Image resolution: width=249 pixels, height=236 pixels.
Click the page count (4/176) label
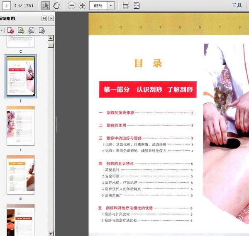click(x=24, y=6)
